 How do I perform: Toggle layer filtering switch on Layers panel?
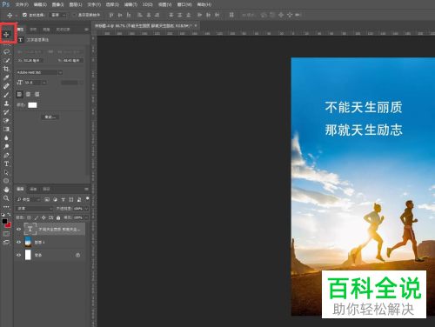87,199
